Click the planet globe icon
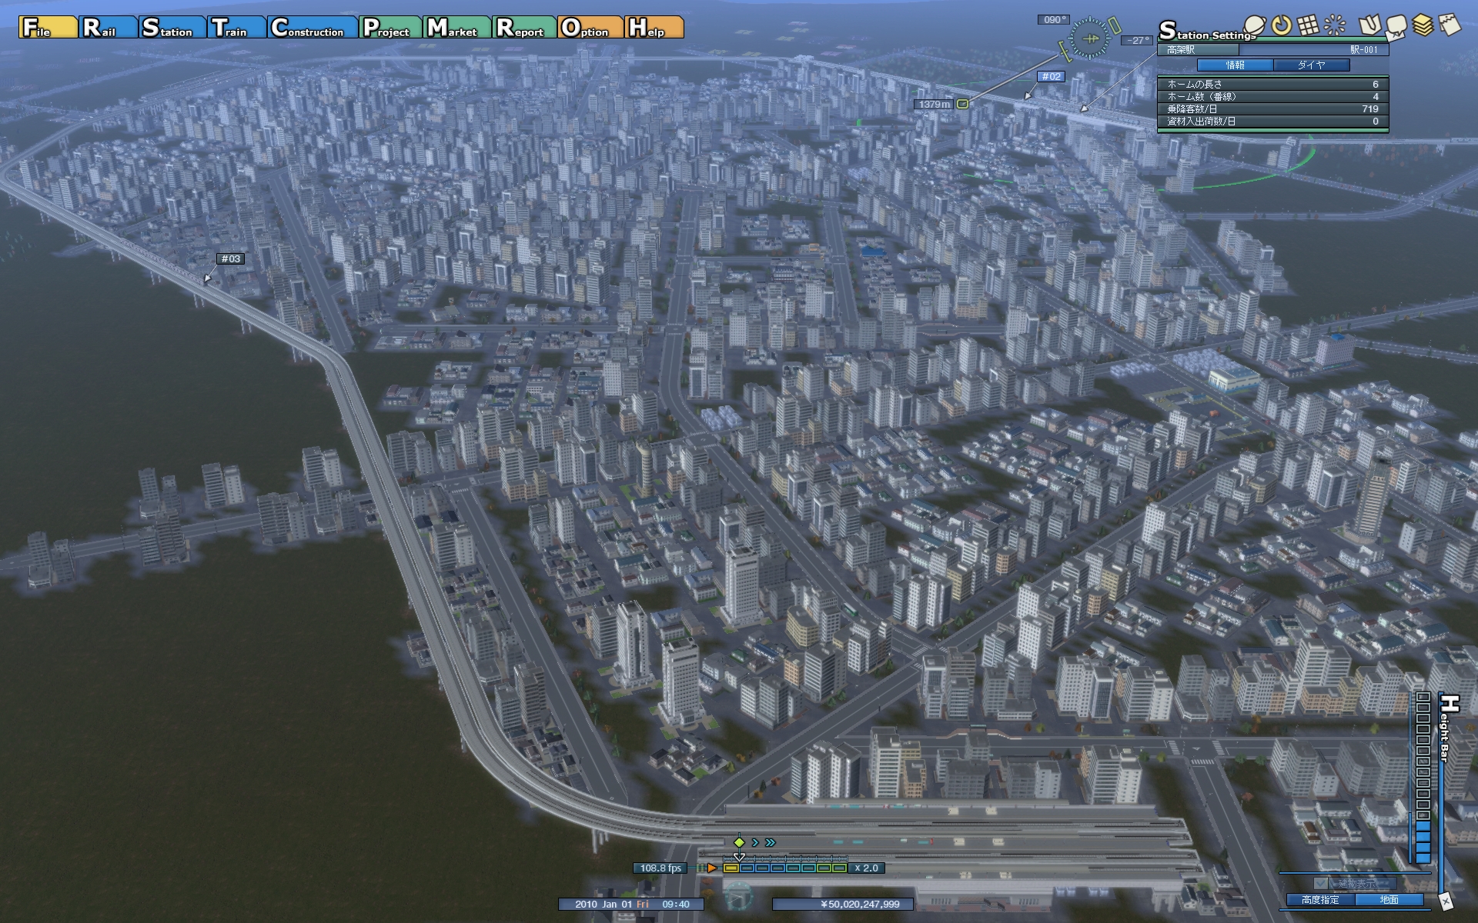This screenshot has height=923, width=1478. pyautogui.click(x=1255, y=26)
